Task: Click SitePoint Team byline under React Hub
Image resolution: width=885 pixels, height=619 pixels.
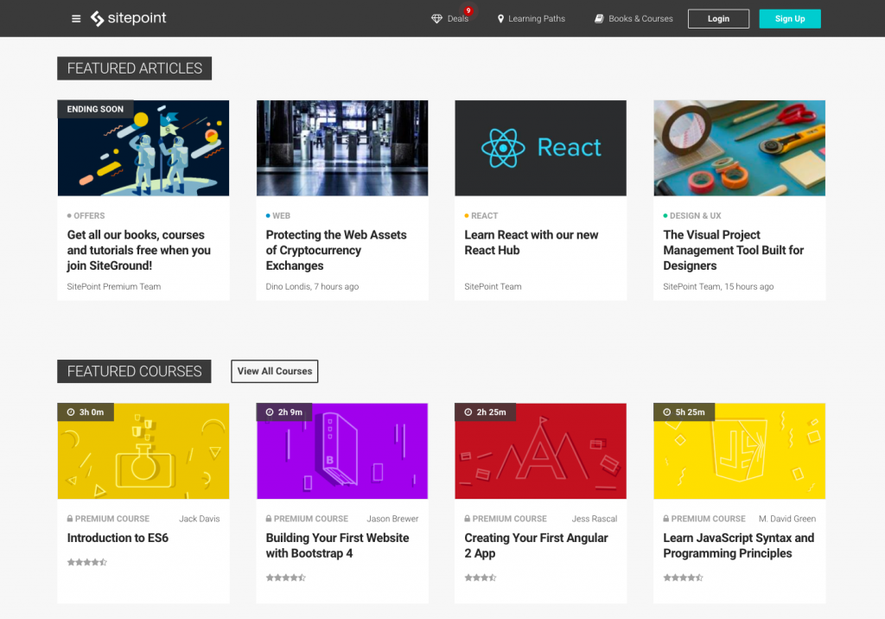Action: click(493, 286)
